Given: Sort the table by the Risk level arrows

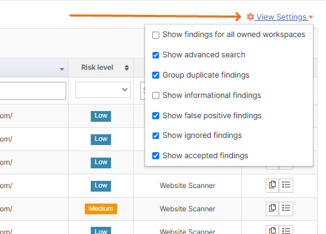Looking at the screenshot, I should (x=127, y=67).
